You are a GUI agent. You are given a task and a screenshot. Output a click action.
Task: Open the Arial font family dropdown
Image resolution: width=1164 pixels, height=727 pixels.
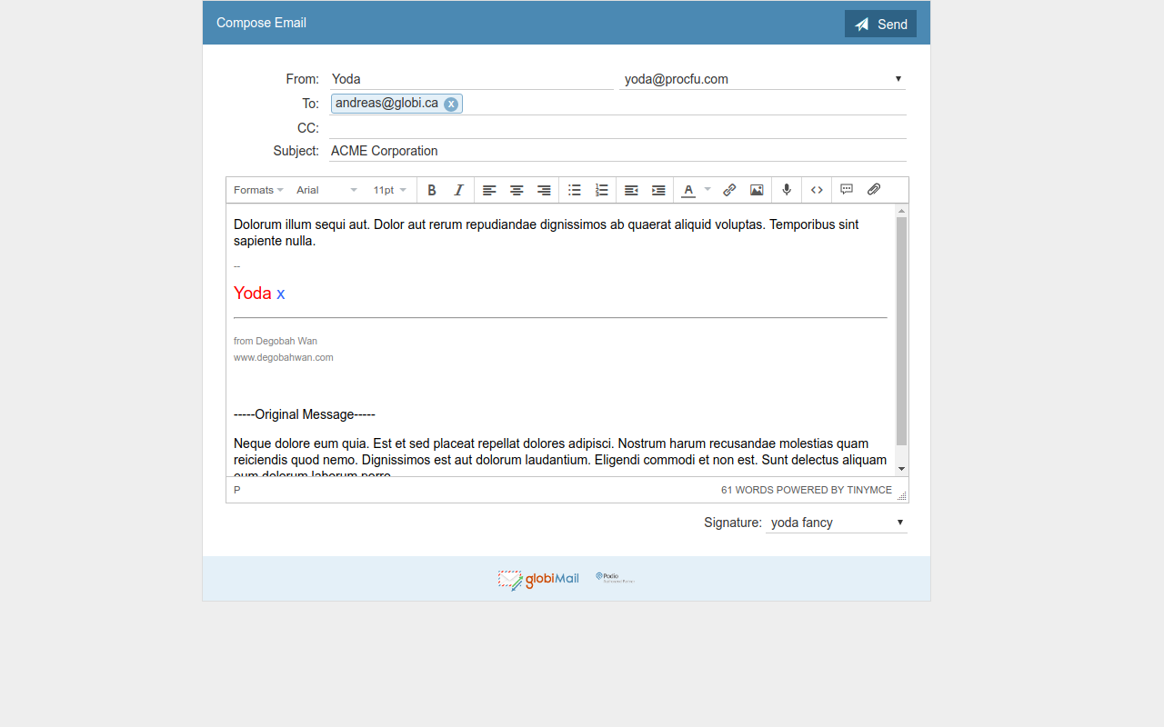tap(326, 190)
